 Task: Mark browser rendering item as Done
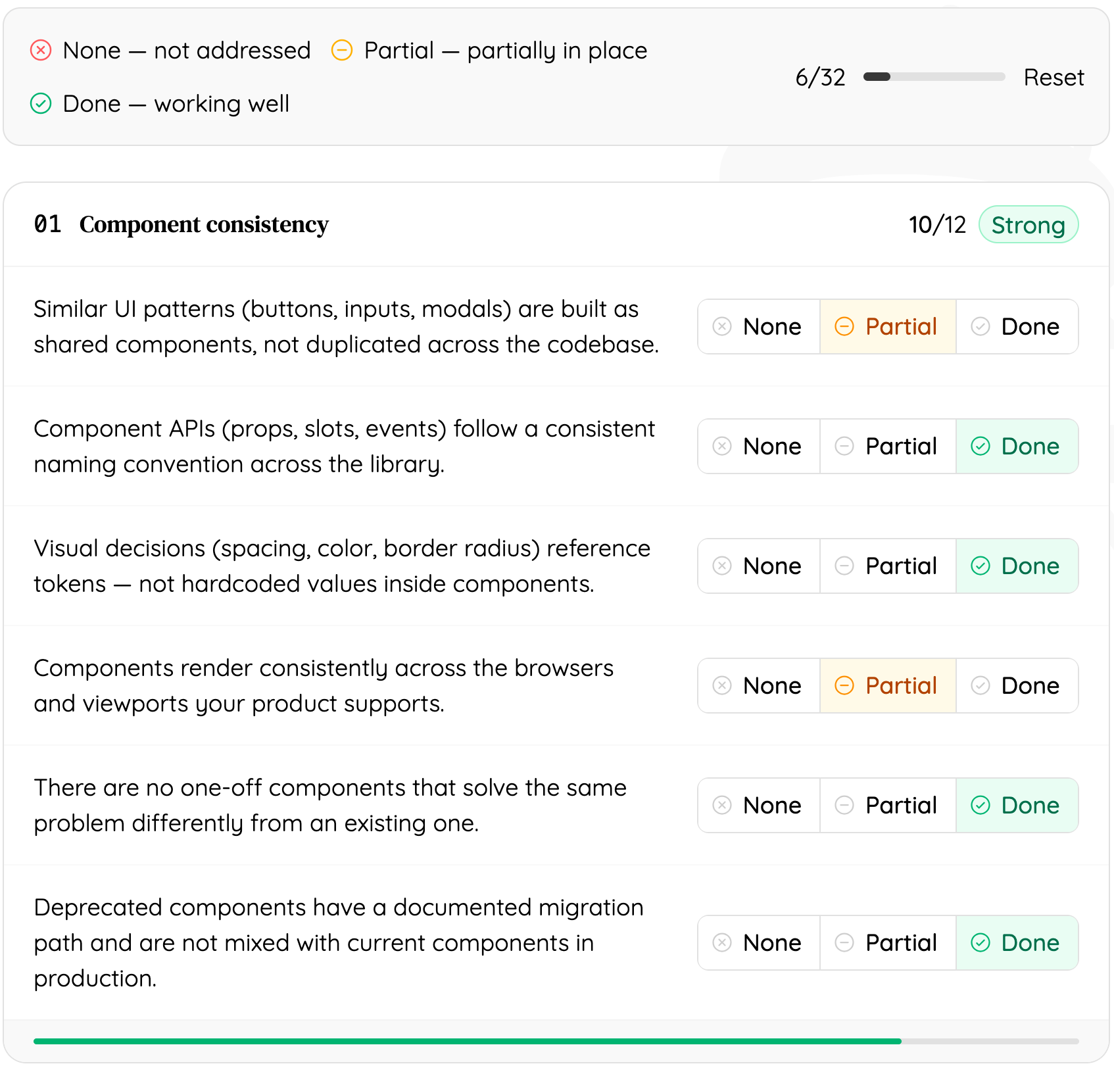point(1017,686)
